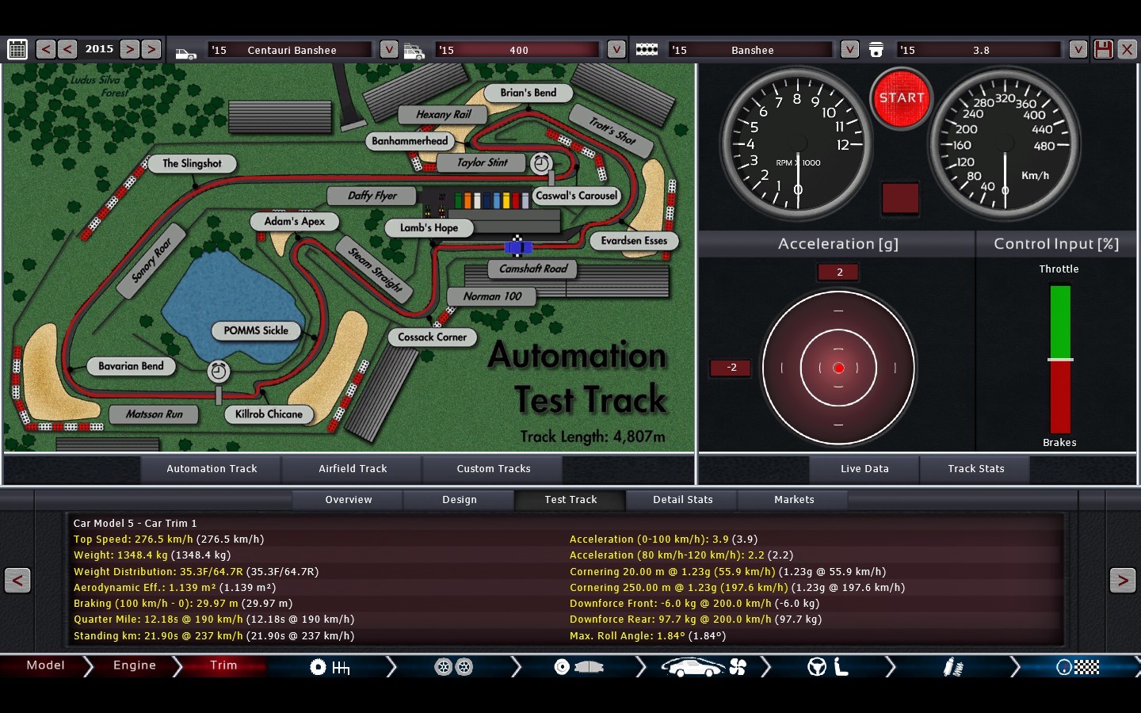Image resolution: width=1141 pixels, height=713 pixels.
Task: Open the steering and seat interior step
Action: (x=828, y=667)
